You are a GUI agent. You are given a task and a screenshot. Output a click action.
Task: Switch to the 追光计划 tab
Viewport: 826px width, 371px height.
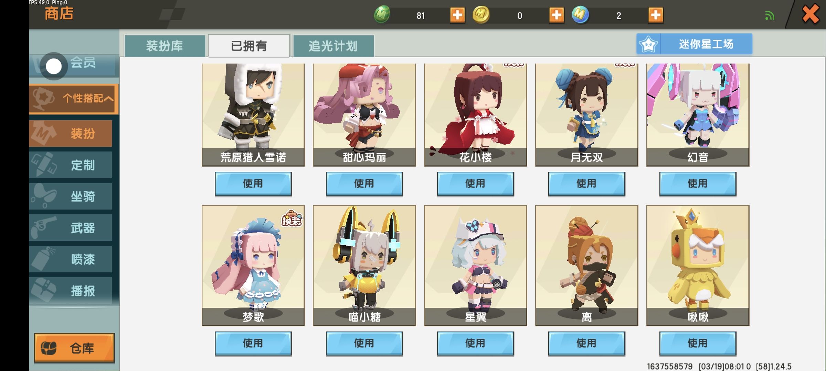(x=333, y=46)
